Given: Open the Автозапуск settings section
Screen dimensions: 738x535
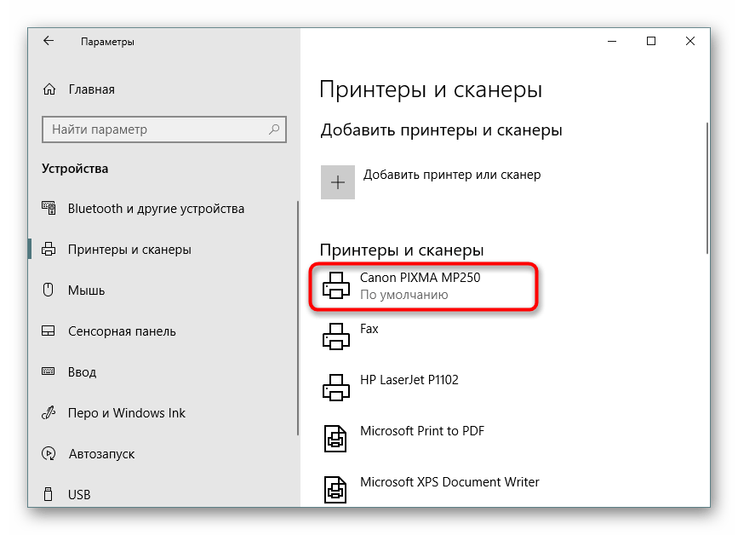Looking at the screenshot, I should [x=102, y=454].
